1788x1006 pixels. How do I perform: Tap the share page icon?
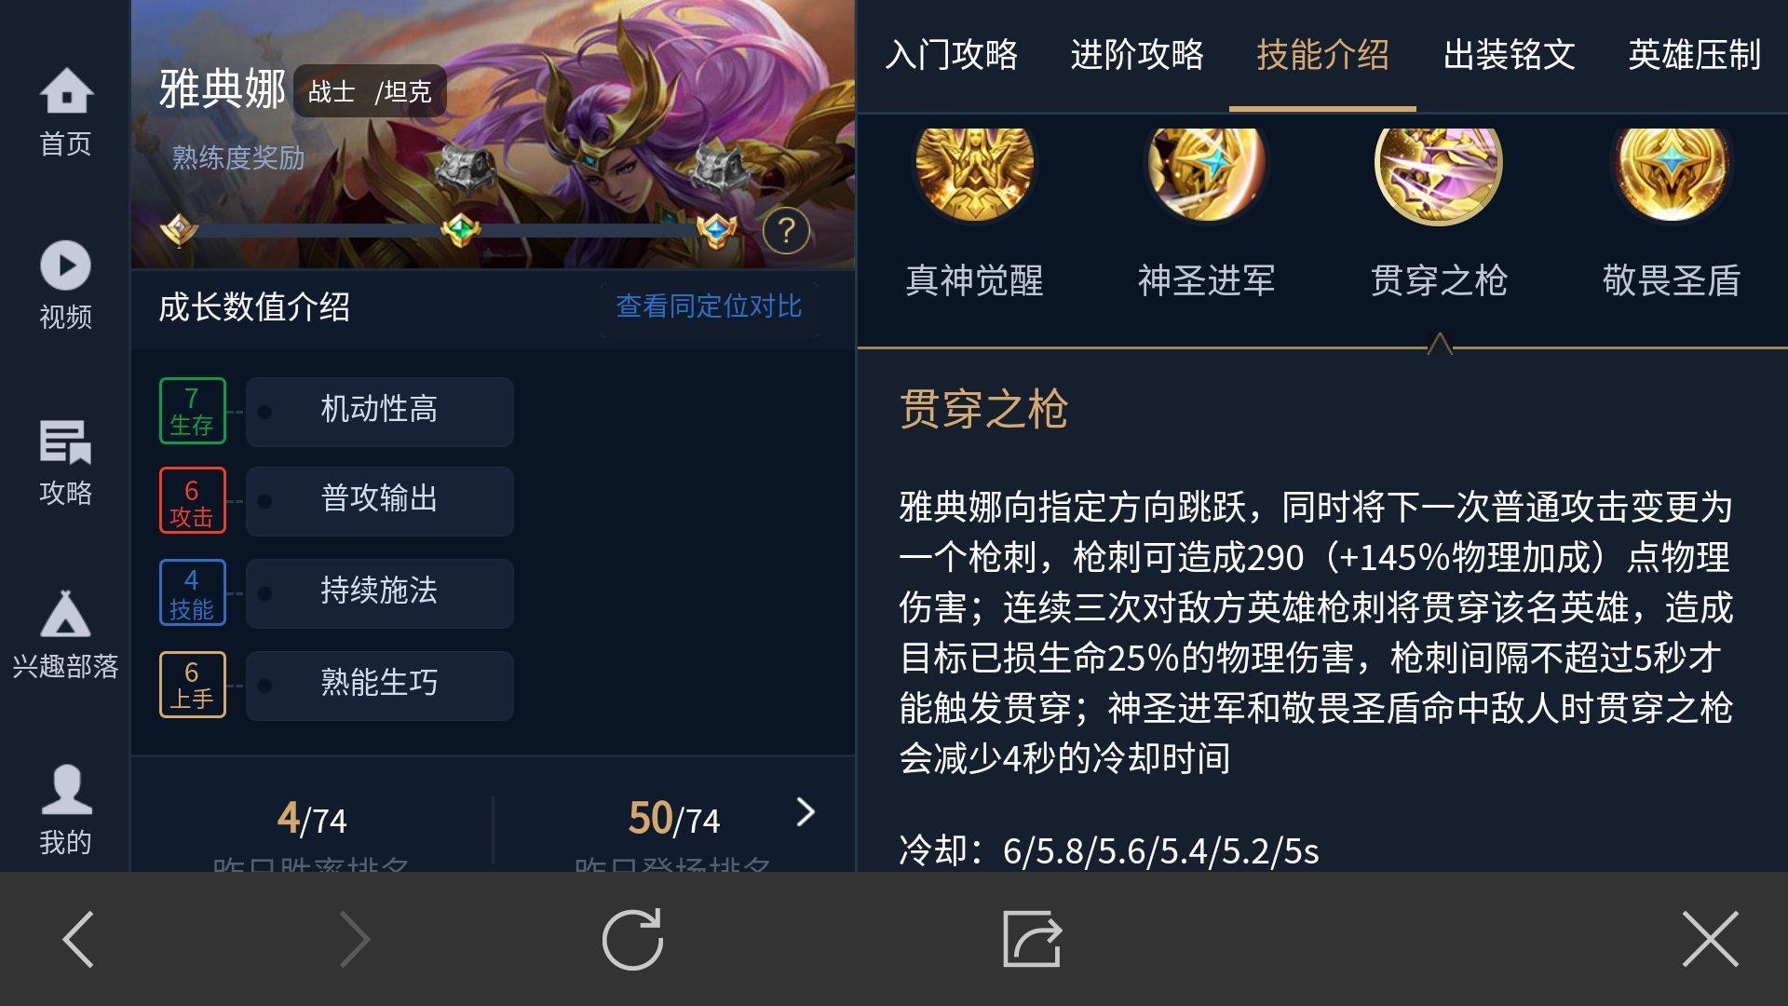click(1032, 939)
